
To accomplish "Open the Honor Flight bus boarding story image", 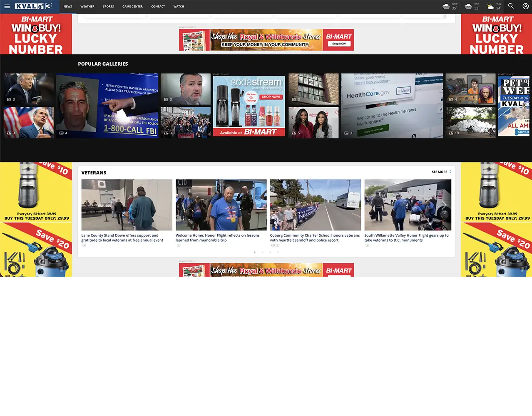I will (x=408, y=205).
